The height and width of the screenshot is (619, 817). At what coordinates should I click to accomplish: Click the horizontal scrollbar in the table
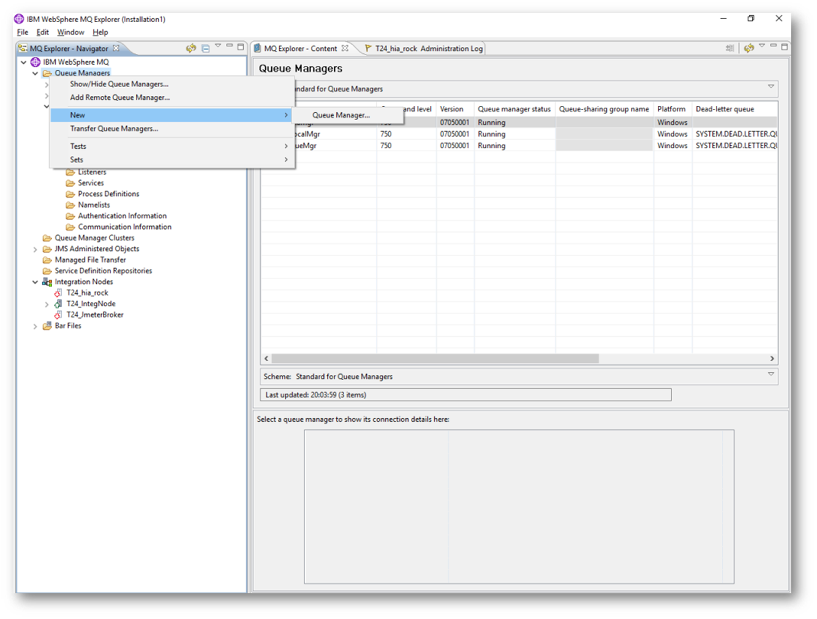[435, 359]
